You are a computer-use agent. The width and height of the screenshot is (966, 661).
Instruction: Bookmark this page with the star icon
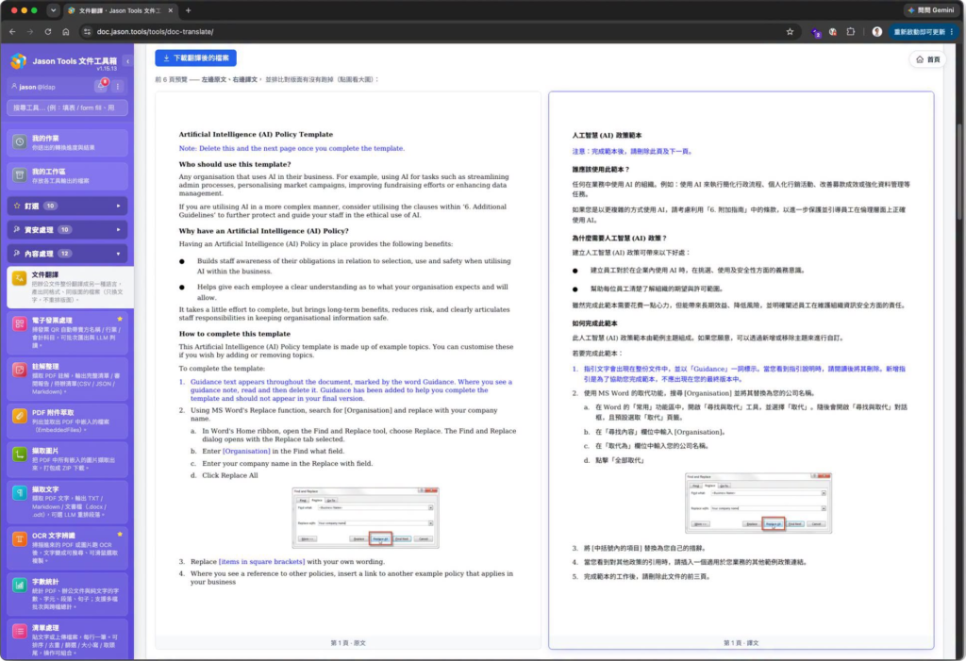pyautogui.click(x=790, y=31)
